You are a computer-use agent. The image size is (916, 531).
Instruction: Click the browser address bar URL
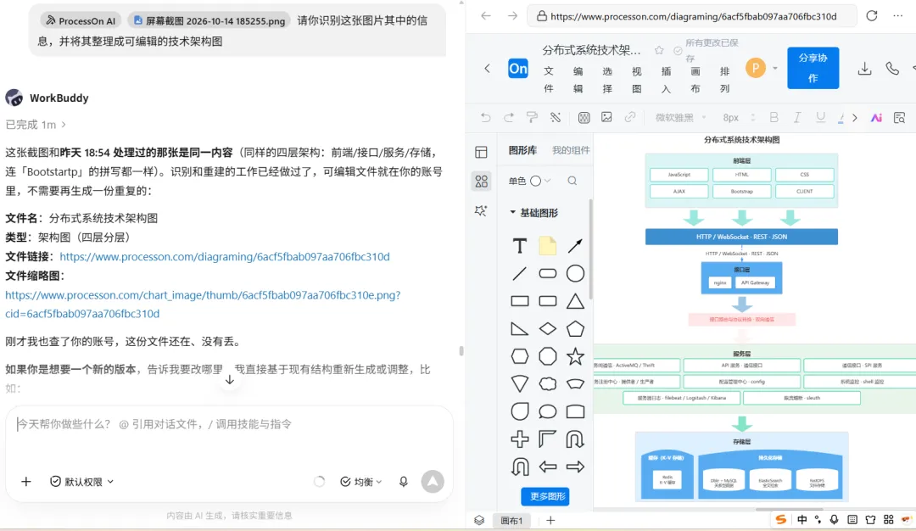(x=693, y=16)
